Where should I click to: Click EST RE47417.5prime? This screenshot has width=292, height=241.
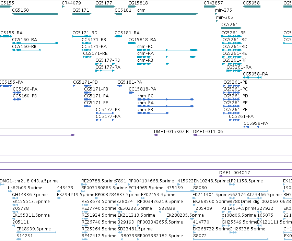tap(84, 239)
